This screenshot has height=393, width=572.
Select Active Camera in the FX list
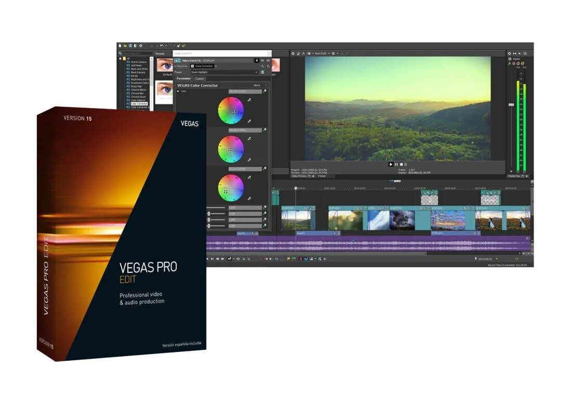tap(139, 62)
